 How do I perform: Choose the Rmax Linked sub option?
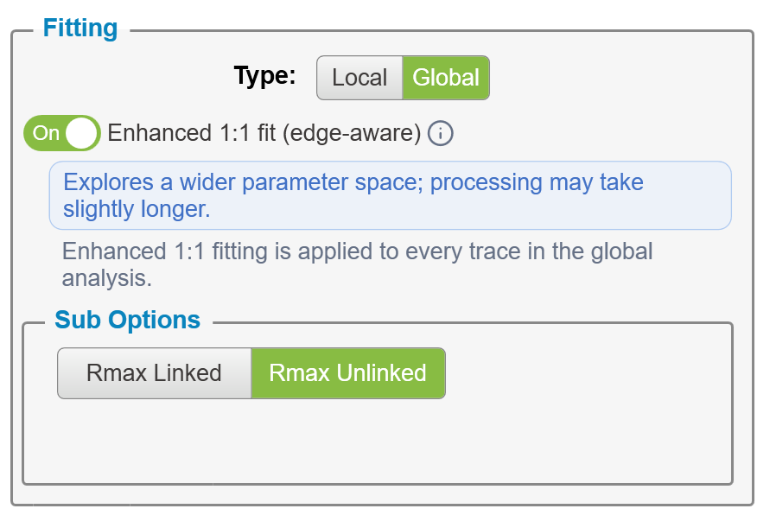pos(155,373)
